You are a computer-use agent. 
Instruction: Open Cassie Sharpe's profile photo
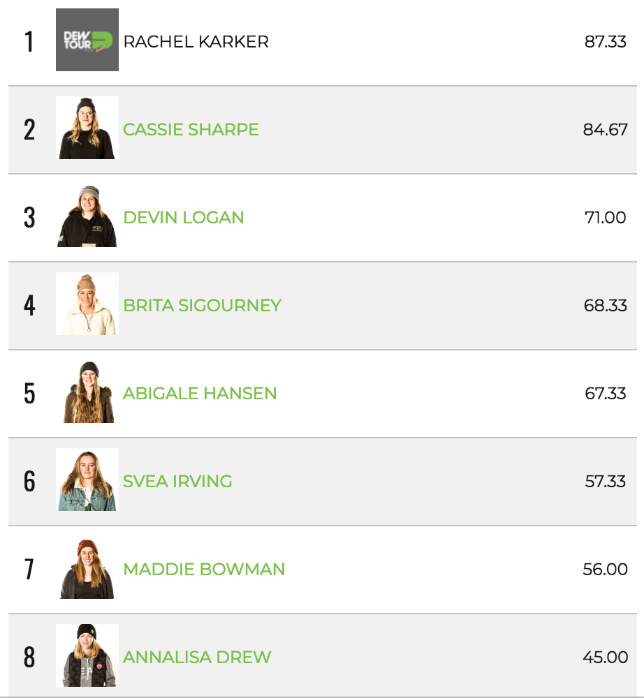point(87,128)
